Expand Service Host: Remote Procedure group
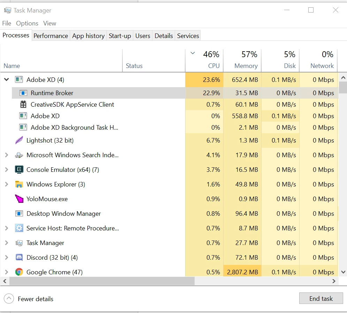This screenshot has height=313, width=347. (7, 228)
